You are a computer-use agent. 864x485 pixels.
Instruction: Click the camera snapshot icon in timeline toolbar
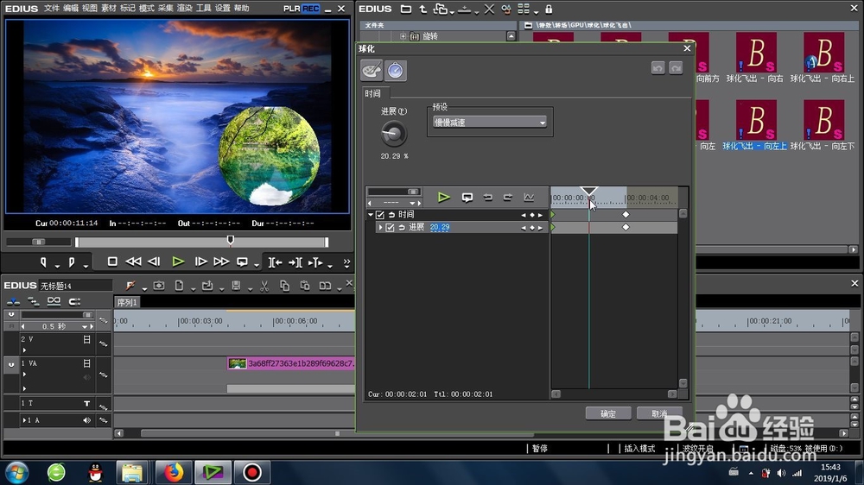coord(159,286)
